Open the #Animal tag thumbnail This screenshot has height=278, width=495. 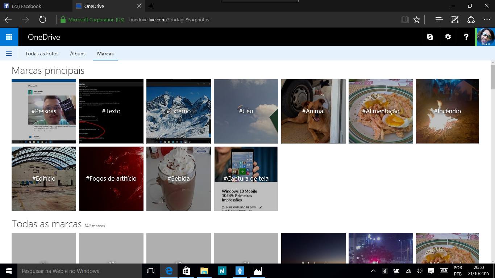(x=313, y=111)
